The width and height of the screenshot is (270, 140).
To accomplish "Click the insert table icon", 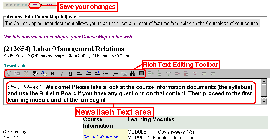I will (x=142, y=73).
